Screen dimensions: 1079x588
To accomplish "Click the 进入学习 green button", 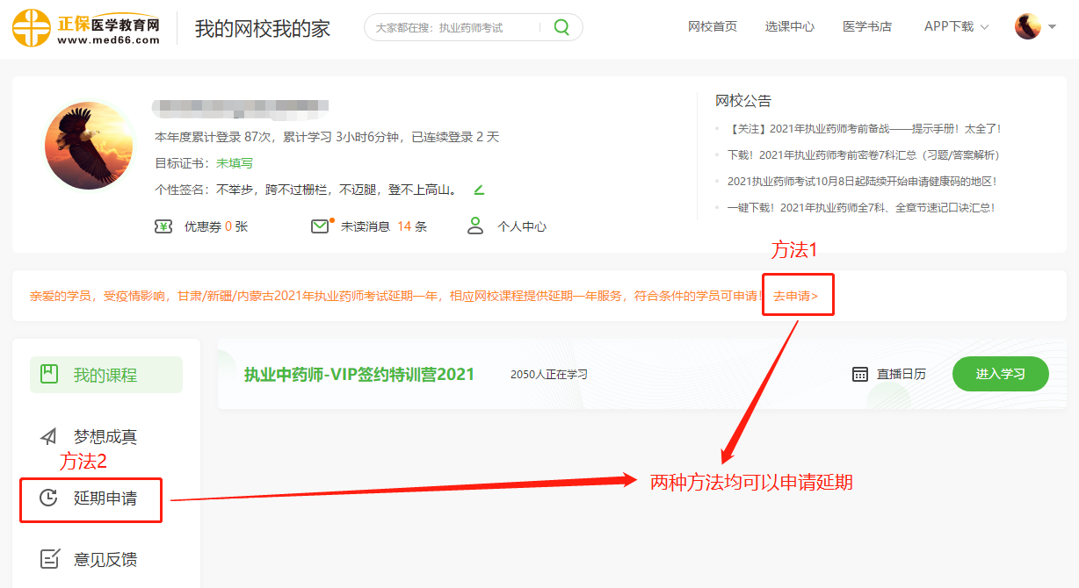I will tap(1000, 374).
